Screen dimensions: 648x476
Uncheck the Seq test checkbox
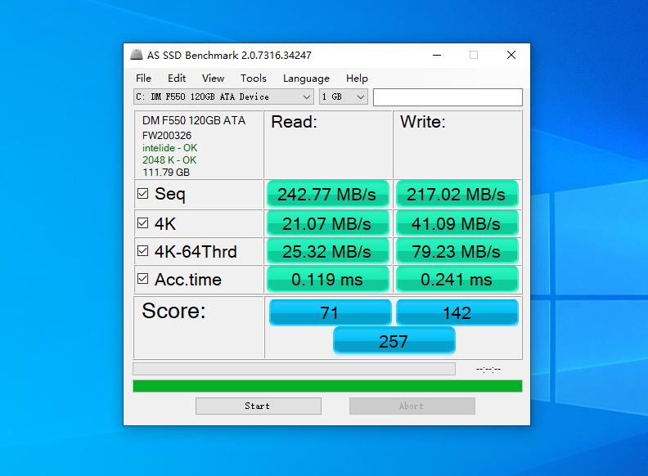pos(142,193)
